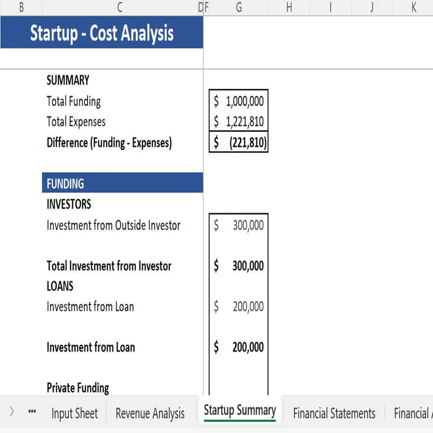This screenshot has width=433, height=433.
Task: Click the Total Expenses label
Action: point(76,122)
